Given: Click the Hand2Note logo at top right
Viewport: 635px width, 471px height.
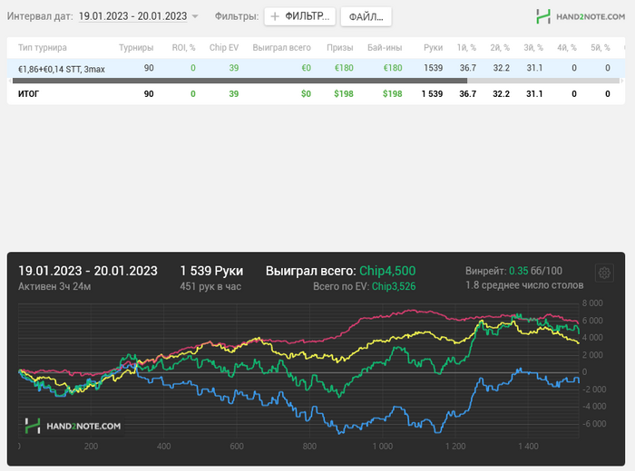Looking at the screenshot, I should pos(581,16).
